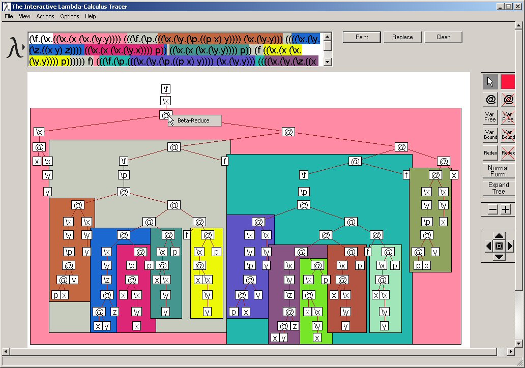Select the Redex highlight tool
This screenshot has height=368, width=525.
(490, 152)
